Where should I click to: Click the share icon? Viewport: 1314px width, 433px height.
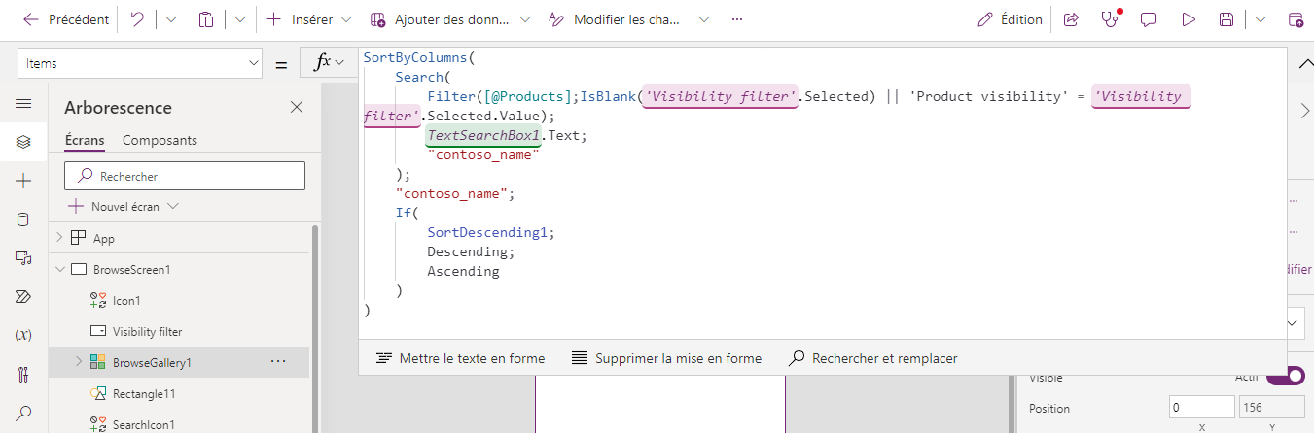(1071, 19)
